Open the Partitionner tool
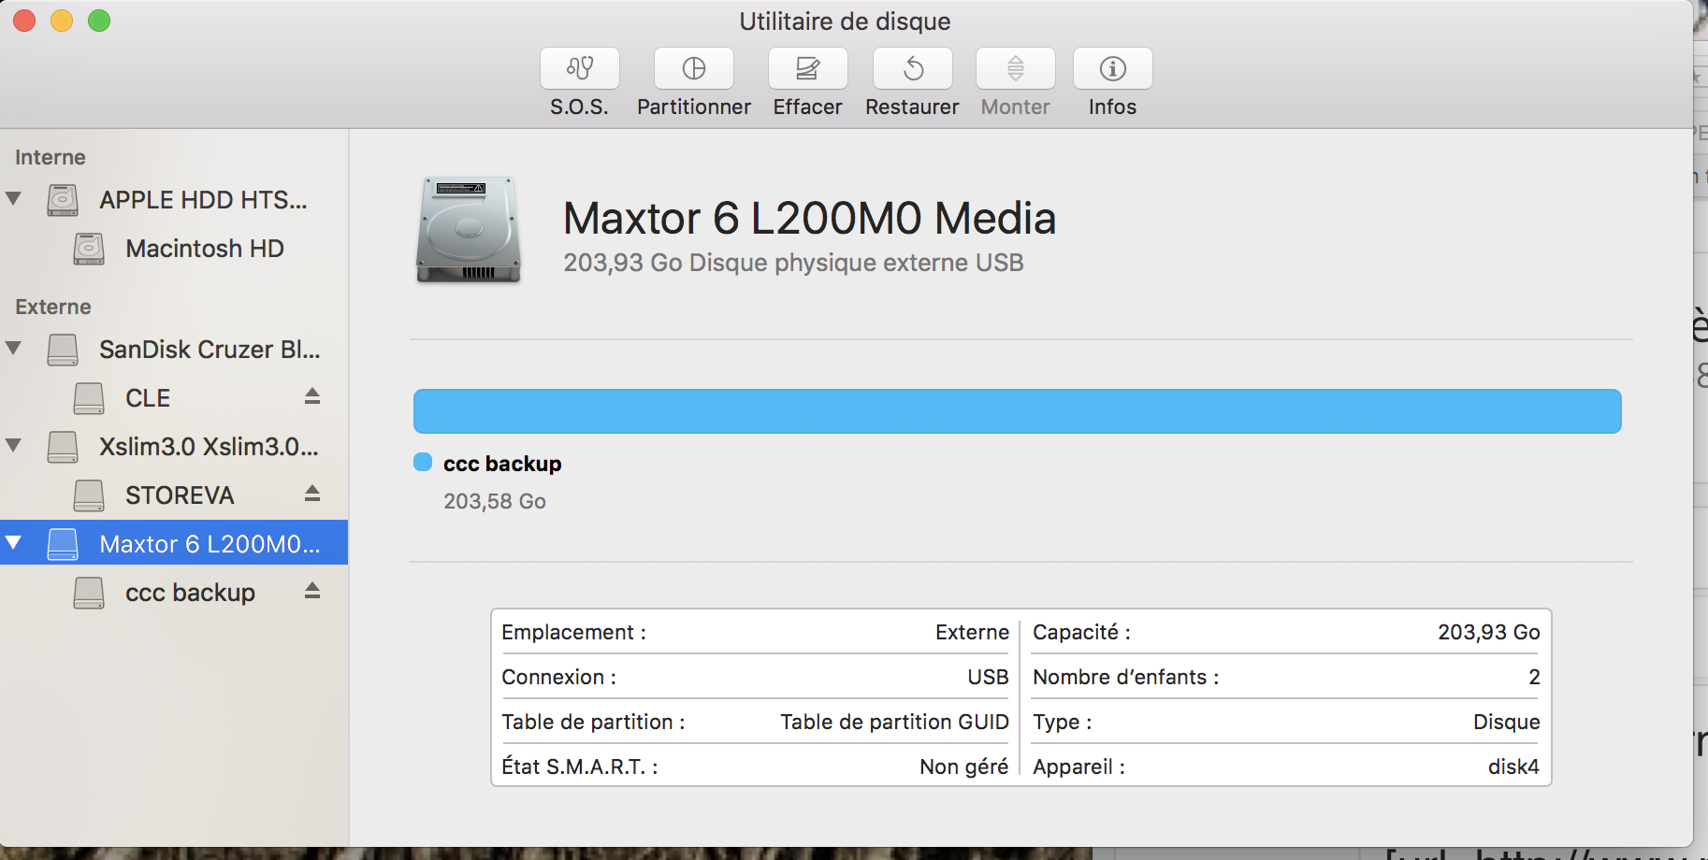1708x860 pixels. (693, 69)
